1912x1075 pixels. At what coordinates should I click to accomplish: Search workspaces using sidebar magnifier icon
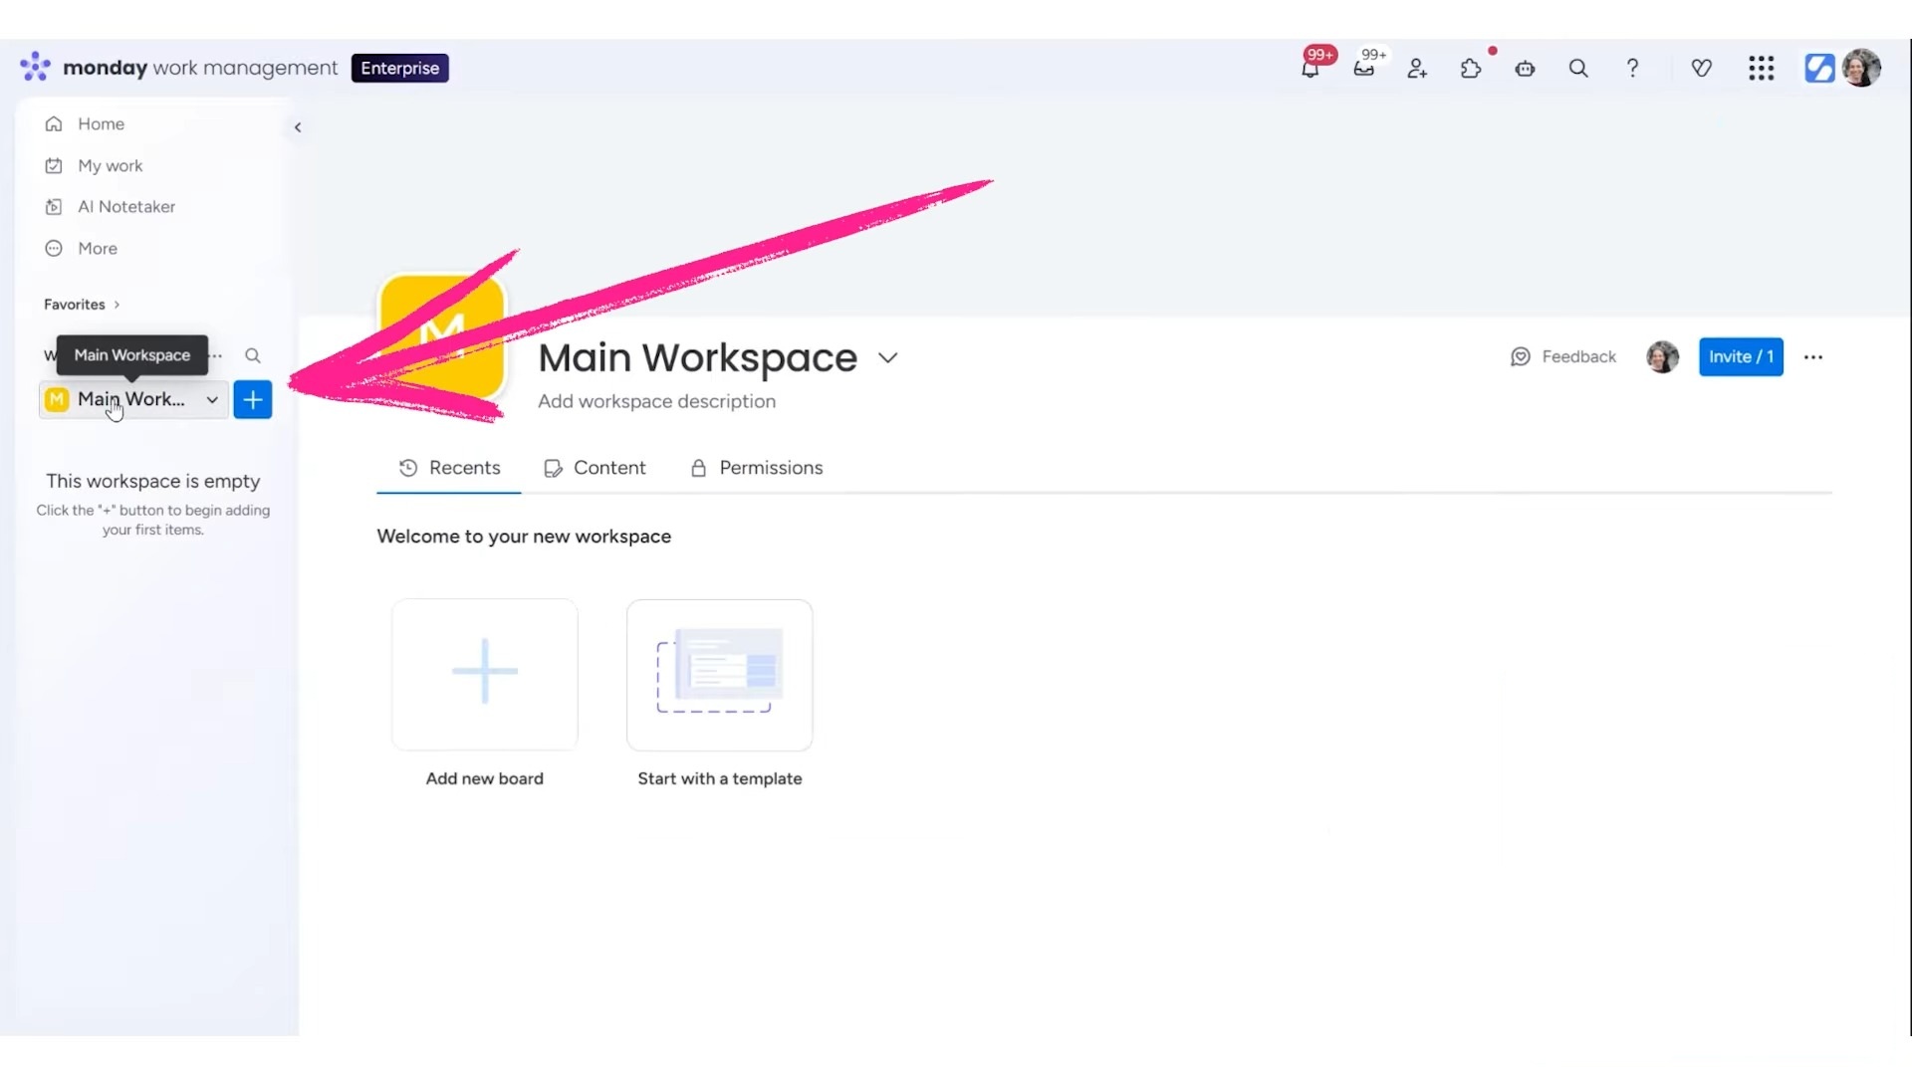(x=253, y=355)
